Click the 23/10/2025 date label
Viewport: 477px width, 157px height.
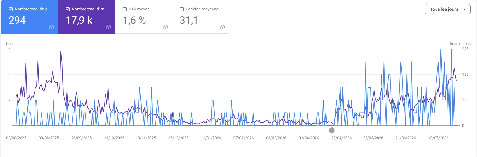click(x=114, y=138)
